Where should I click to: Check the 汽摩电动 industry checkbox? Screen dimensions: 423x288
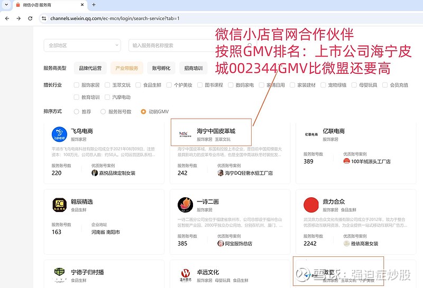(107, 97)
